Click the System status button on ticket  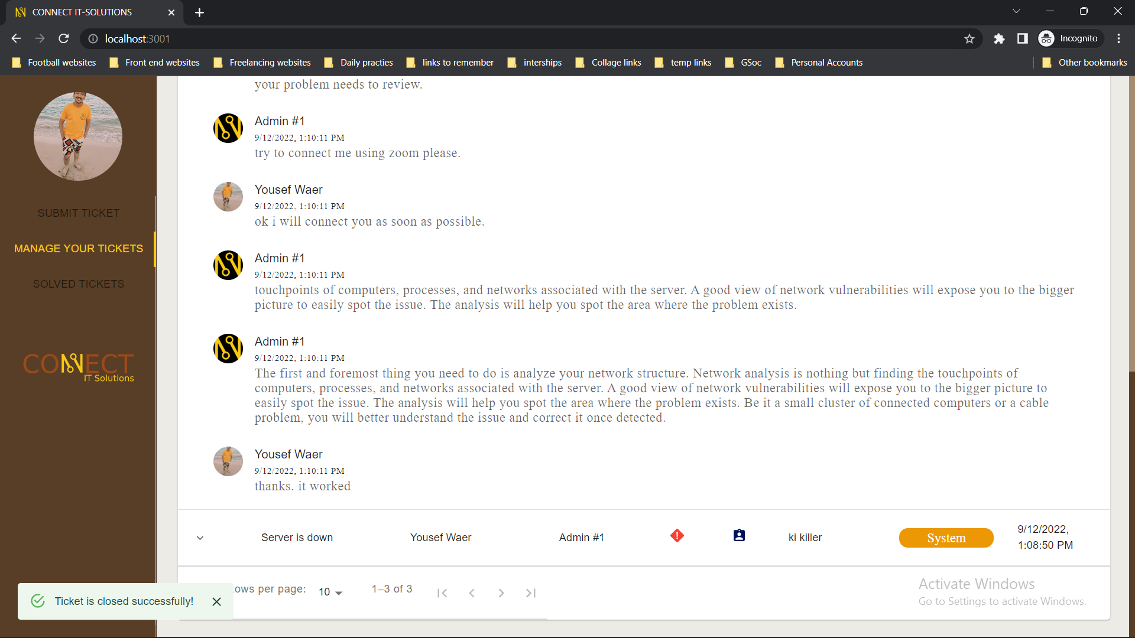coord(946,537)
